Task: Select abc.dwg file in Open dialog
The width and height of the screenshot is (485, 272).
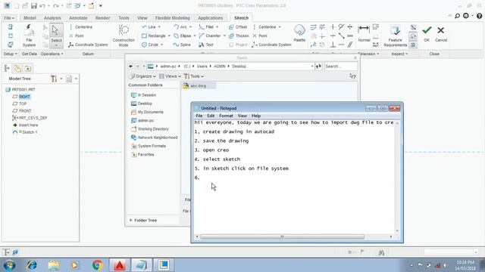Action: tap(199, 86)
